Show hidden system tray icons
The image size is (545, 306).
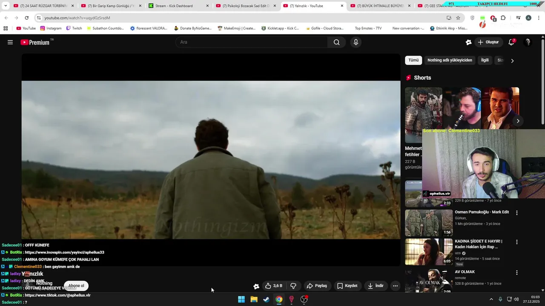[x=491, y=299]
